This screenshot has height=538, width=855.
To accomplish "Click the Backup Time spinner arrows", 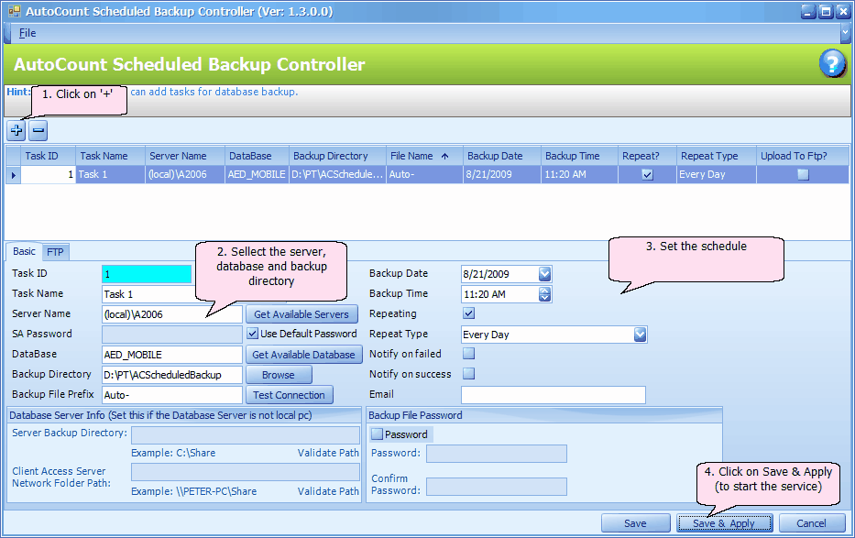I will [x=544, y=294].
